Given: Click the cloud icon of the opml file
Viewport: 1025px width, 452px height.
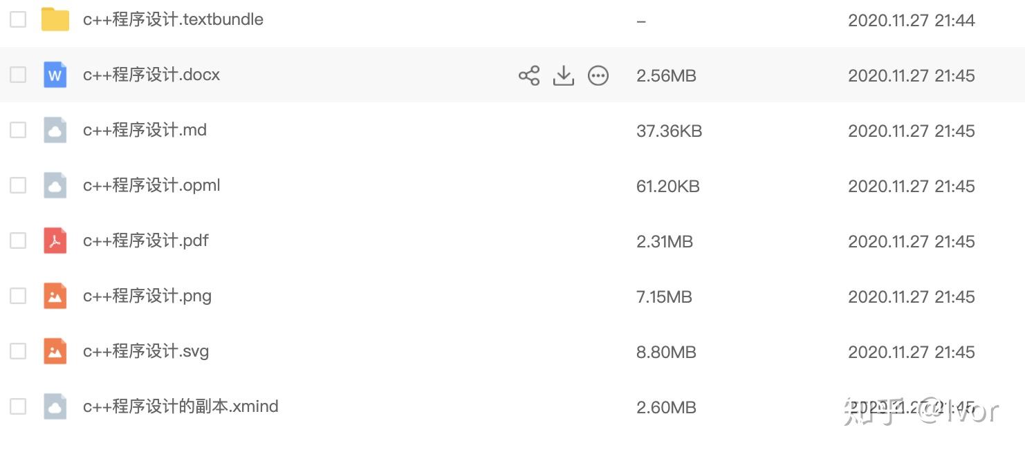Looking at the screenshot, I should pyautogui.click(x=55, y=185).
